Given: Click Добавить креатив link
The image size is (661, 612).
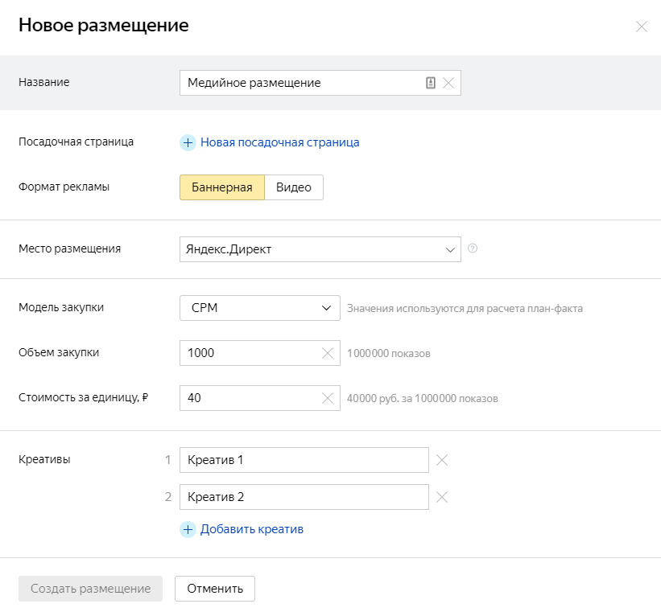Looking at the screenshot, I should click(x=251, y=529).
